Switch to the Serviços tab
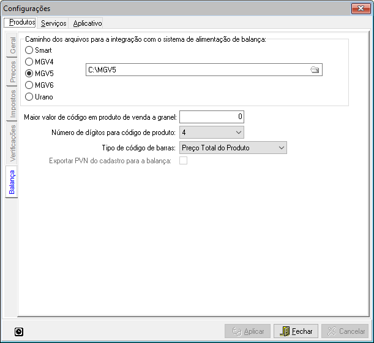Screen dimensions: 374x343 point(53,23)
